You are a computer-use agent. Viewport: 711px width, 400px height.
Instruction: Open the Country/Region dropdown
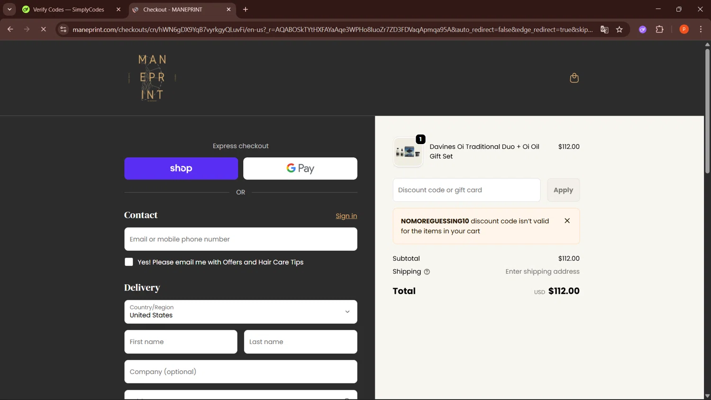[x=241, y=312]
